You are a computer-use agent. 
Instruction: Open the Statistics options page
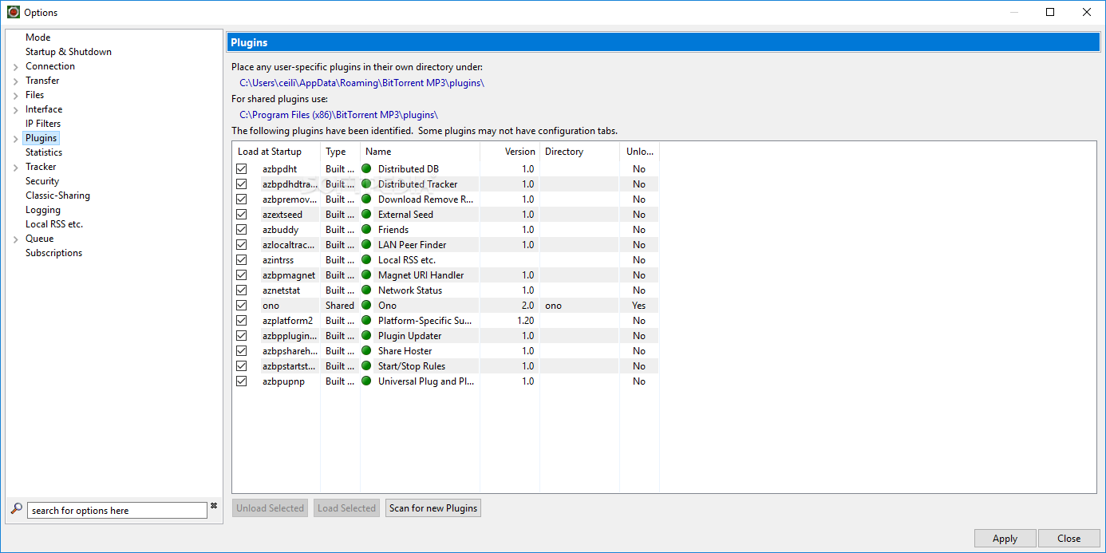coord(44,152)
